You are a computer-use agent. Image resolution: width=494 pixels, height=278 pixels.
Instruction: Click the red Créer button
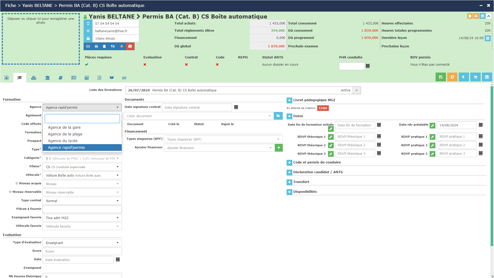323,108
